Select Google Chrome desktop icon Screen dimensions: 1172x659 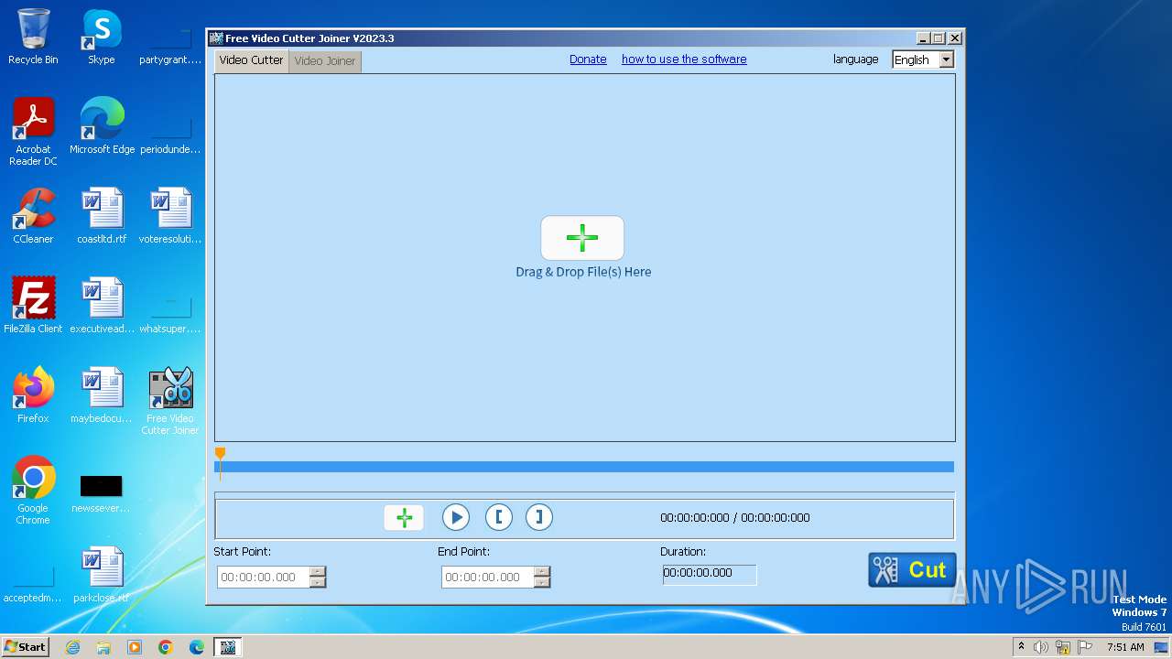point(33,492)
